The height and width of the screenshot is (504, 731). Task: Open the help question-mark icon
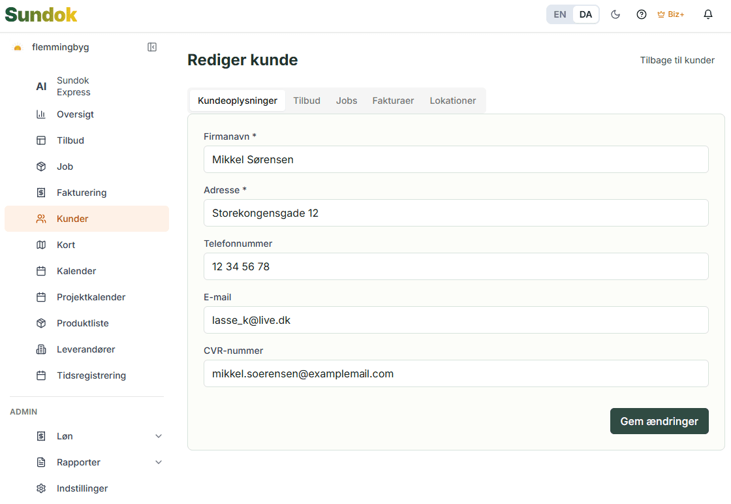coord(642,14)
